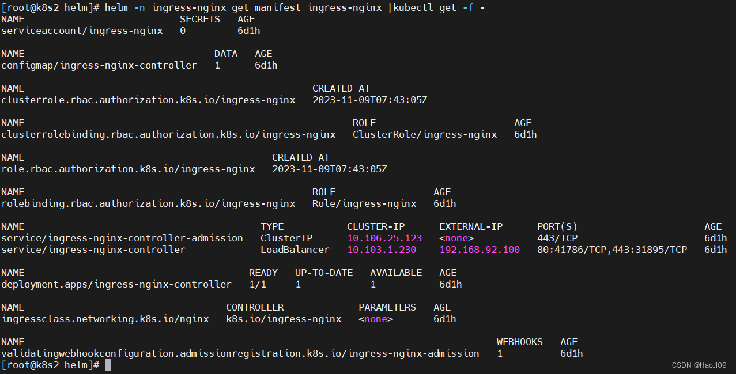Select role.rbac.authorization.k8s.io/ingress-nginx text
The width and height of the screenshot is (736, 374).
click(x=128, y=169)
